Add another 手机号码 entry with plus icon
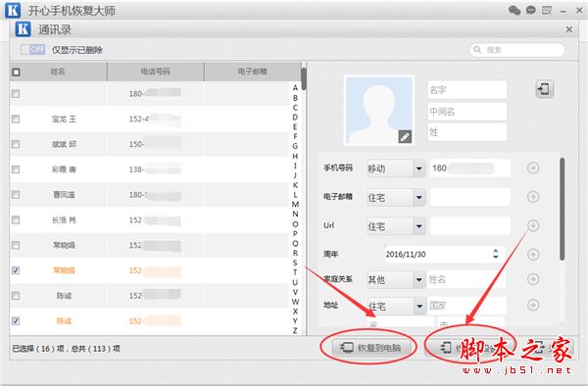The width and height of the screenshot is (588, 386). 533,168
